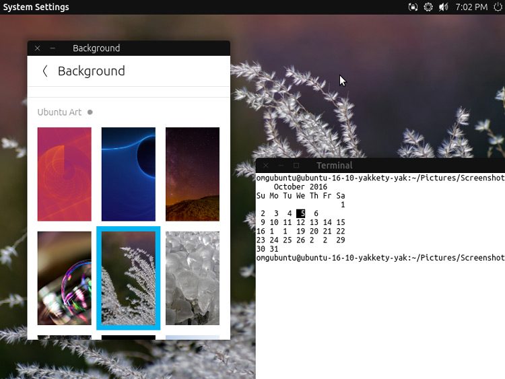Collapse the Ubuntu Art section dot
This screenshot has height=379, width=505.
point(90,112)
